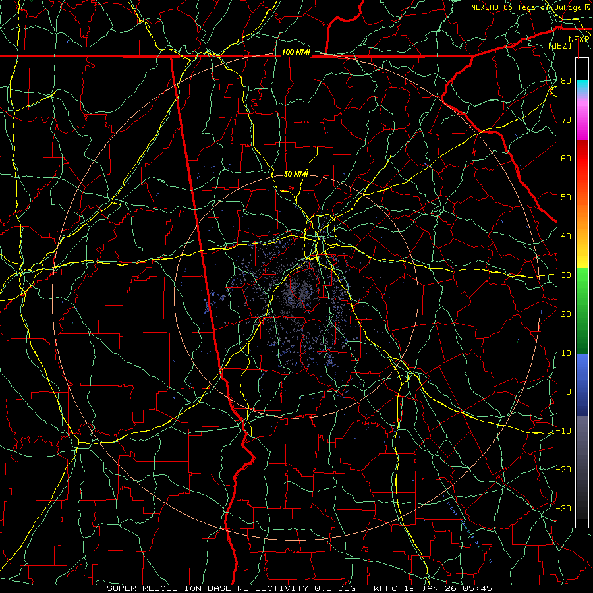Click the 50 value on dBZ scale
Image resolution: width=593 pixels, height=593 pixels.
click(x=566, y=198)
